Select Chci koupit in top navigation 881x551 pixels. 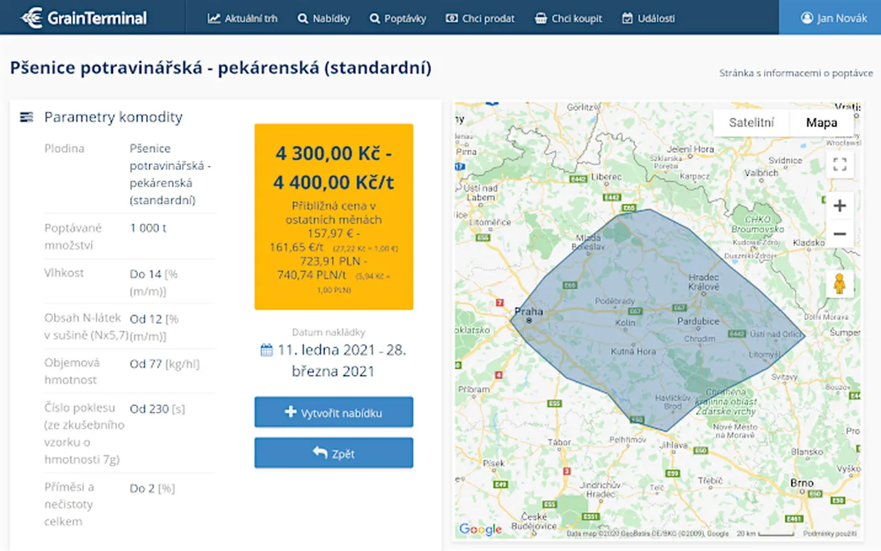pyautogui.click(x=569, y=19)
